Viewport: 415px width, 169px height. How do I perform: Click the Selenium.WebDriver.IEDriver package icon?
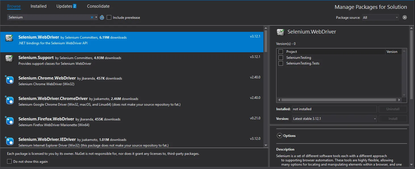point(9,141)
